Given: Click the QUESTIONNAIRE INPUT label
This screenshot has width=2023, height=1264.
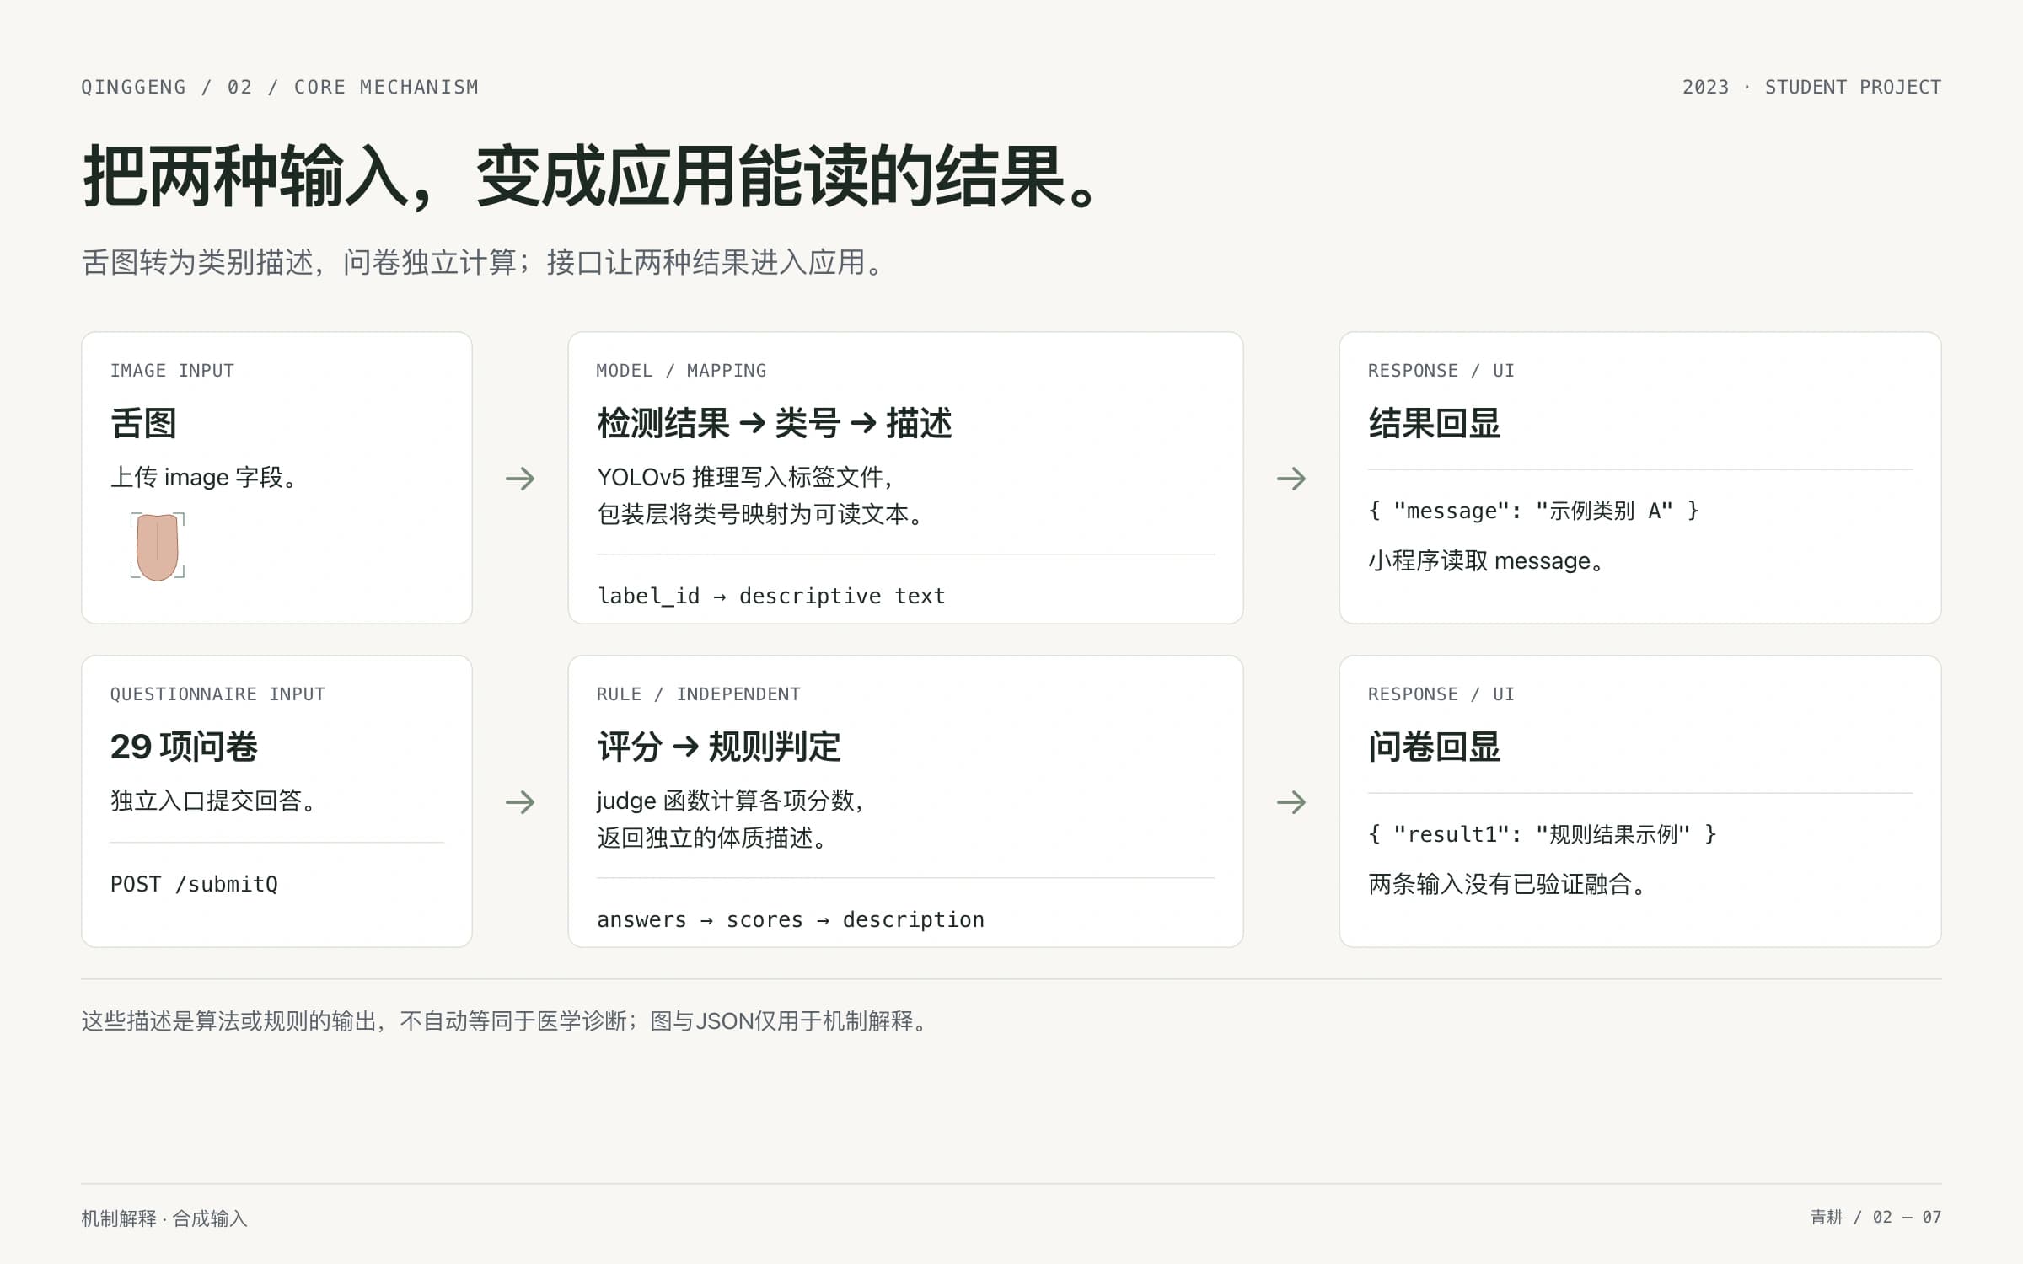Looking at the screenshot, I should click(217, 694).
